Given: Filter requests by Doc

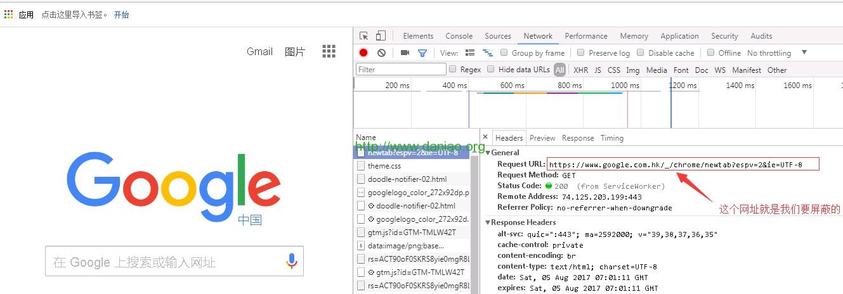Looking at the screenshot, I should 702,70.
